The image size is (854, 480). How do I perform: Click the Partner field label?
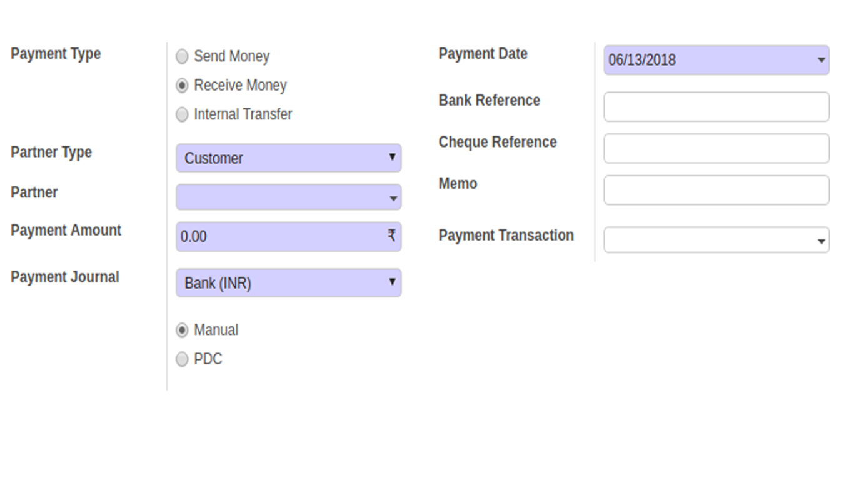(x=34, y=192)
